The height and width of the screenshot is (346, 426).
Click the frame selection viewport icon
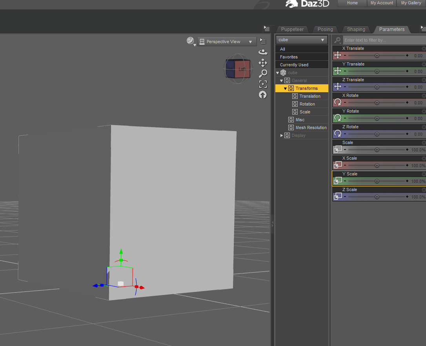263,84
